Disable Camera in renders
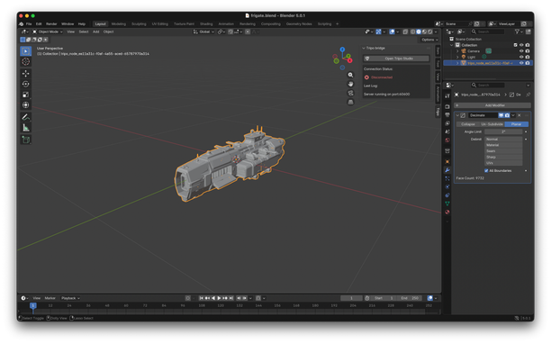This screenshot has width=551, height=344. click(528, 51)
